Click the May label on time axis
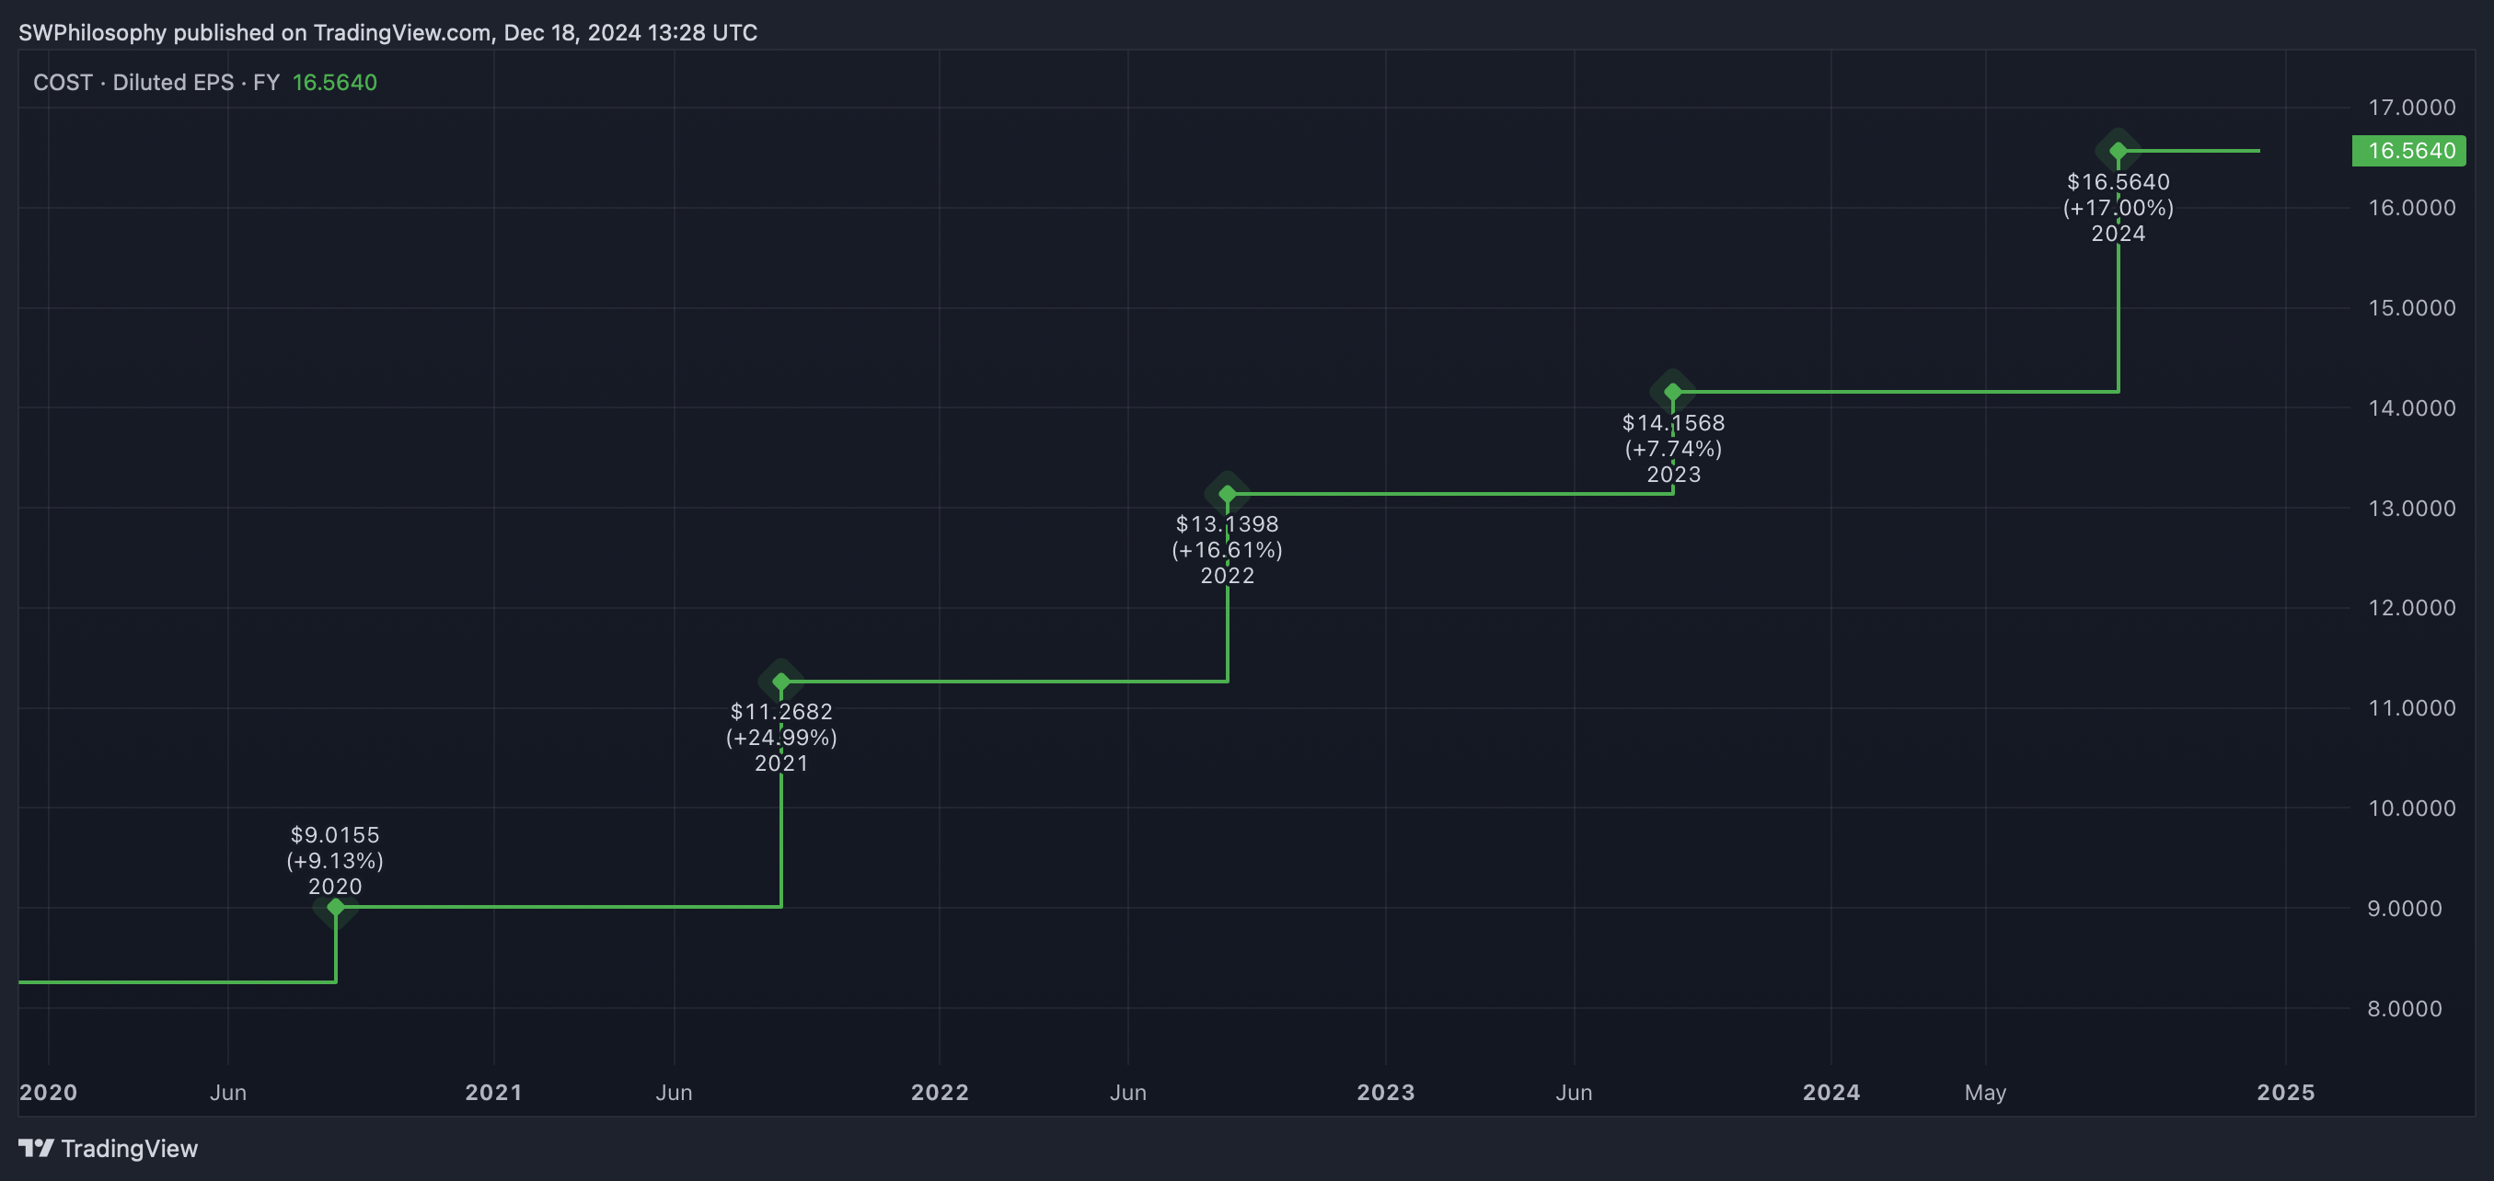The height and width of the screenshot is (1181, 2494). pos(1985,1092)
